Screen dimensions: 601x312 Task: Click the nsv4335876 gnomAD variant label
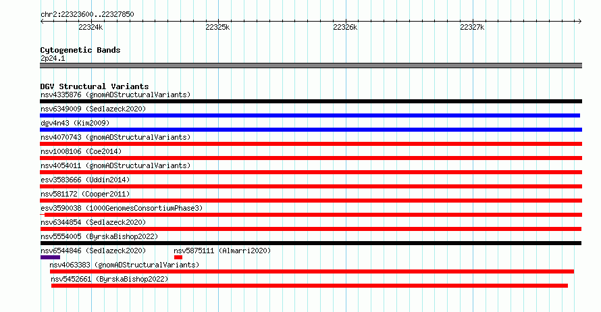(x=115, y=95)
